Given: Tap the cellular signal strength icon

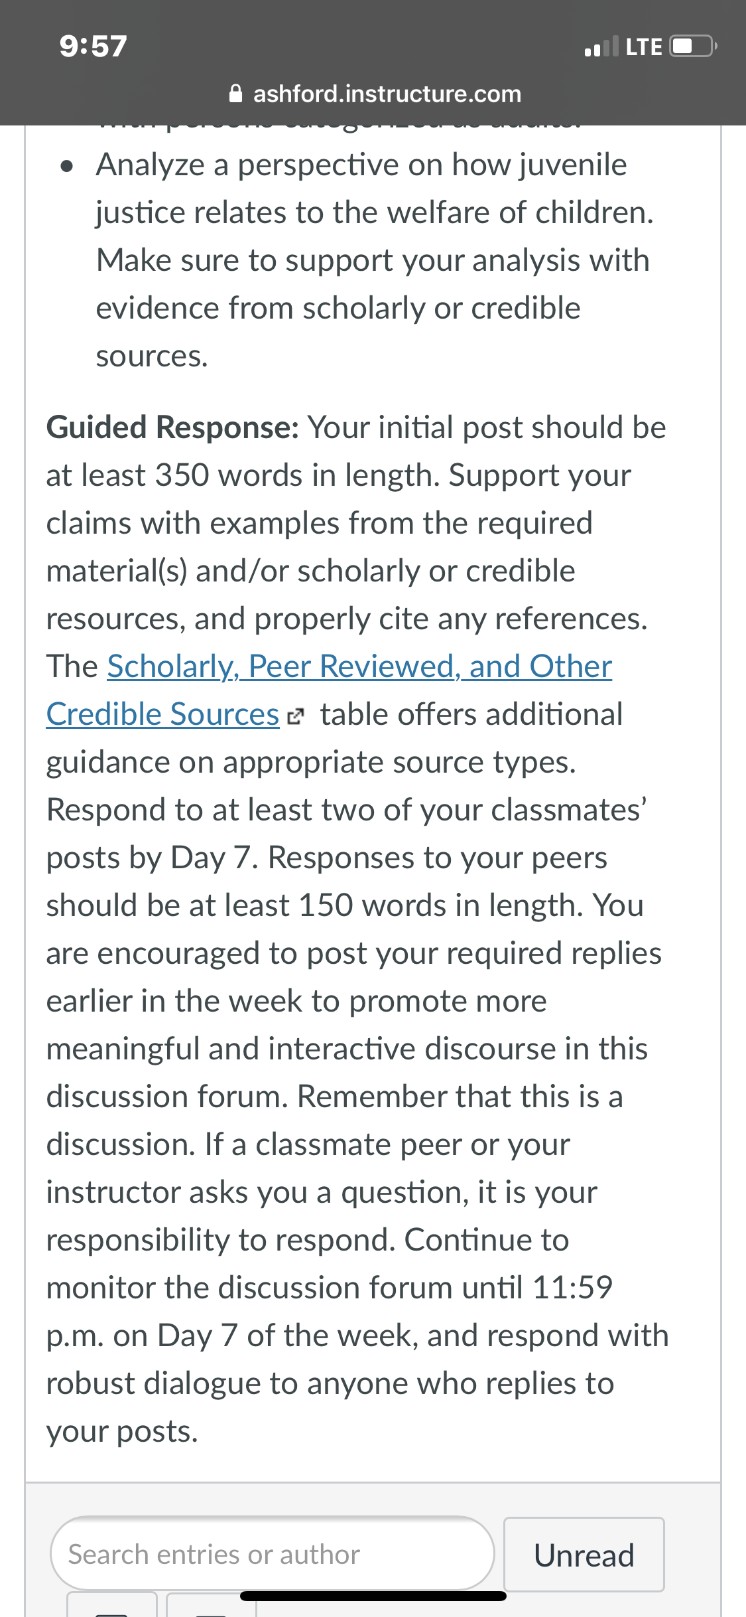Looking at the screenshot, I should coord(601,46).
